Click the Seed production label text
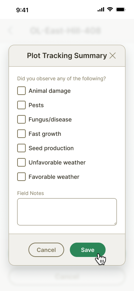Viewport: 134px width, 291px height. 51,148
